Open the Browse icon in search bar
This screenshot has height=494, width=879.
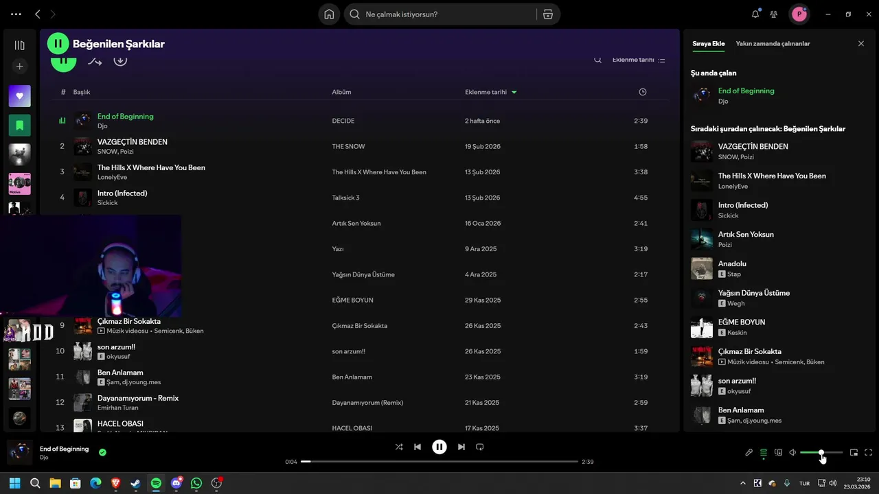coord(548,14)
